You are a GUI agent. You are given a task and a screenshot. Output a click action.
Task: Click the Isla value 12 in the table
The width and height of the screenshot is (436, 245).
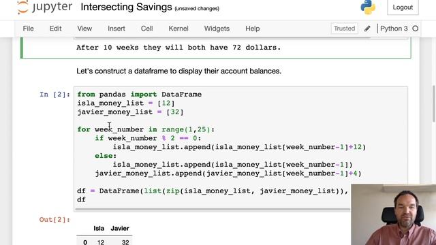(101, 242)
